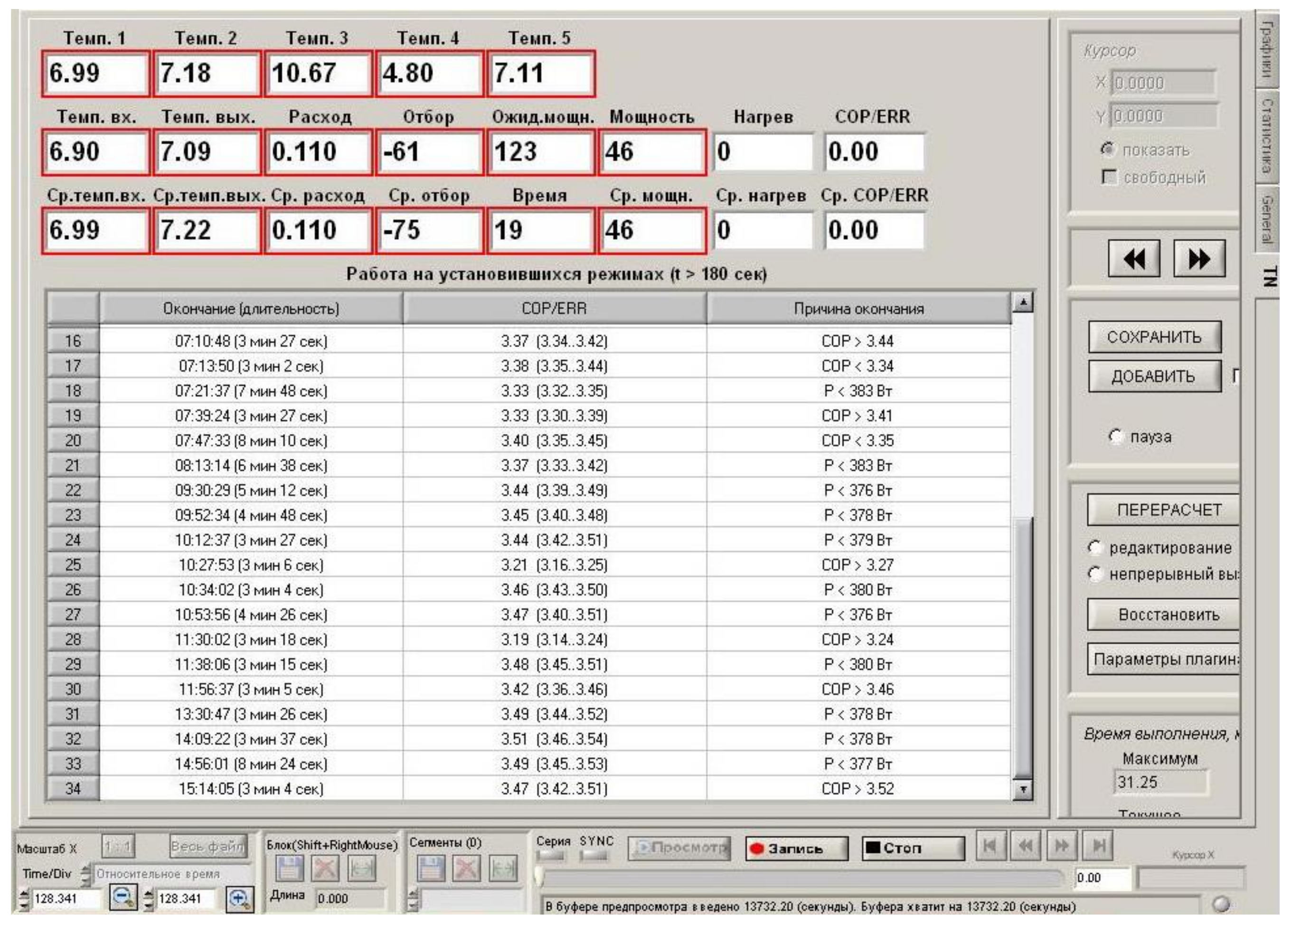Click the ПЕРЕРАСЧЕТ button
Screen dimensions: 1291x925
(x=1163, y=510)
